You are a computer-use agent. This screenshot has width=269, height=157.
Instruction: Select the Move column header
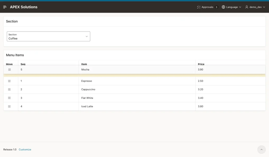[9, 64]
